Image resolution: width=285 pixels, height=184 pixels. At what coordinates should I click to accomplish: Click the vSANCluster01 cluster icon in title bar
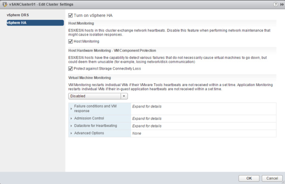[x=4, y=4]
